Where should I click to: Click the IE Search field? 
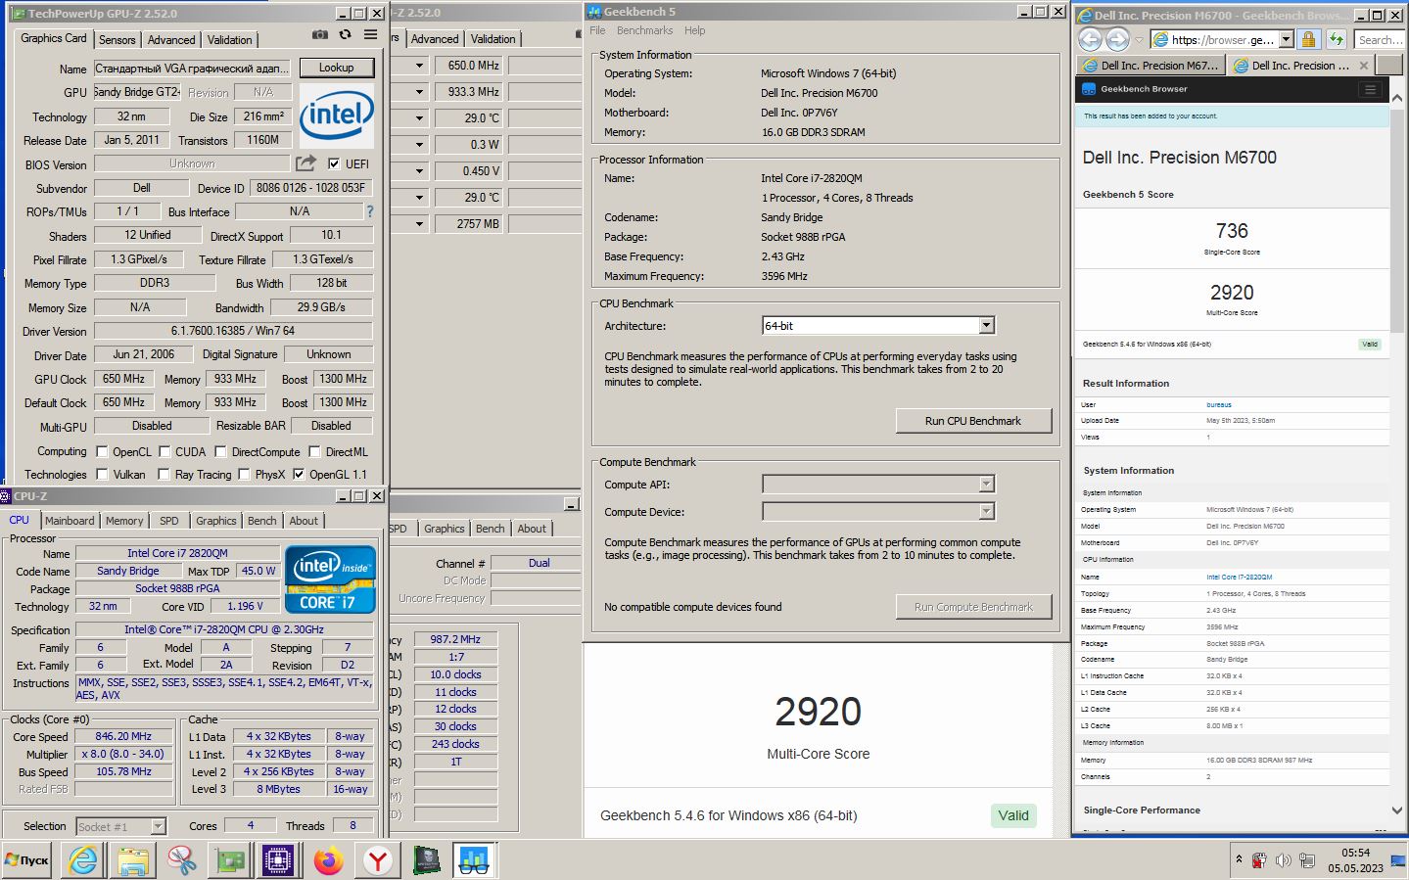1380,39
